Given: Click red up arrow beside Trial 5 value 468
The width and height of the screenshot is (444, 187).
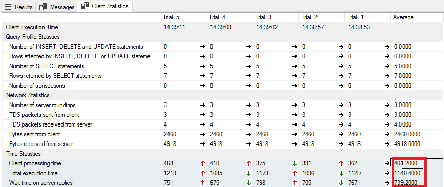Looking at the screenshot, I should pos(202,163).
